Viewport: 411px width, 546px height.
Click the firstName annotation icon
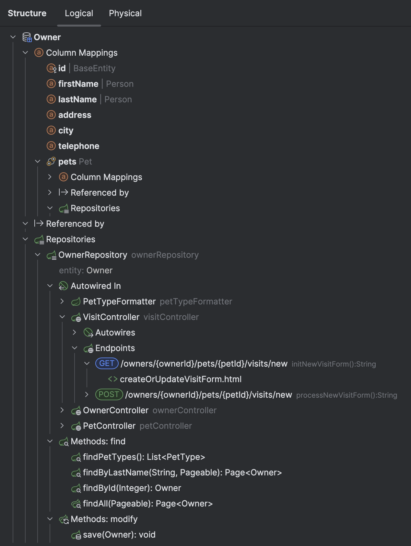(x=51, y=84)
